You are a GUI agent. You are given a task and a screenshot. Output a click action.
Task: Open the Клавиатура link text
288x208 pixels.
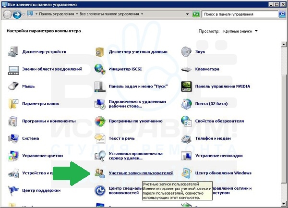[207, 69]
